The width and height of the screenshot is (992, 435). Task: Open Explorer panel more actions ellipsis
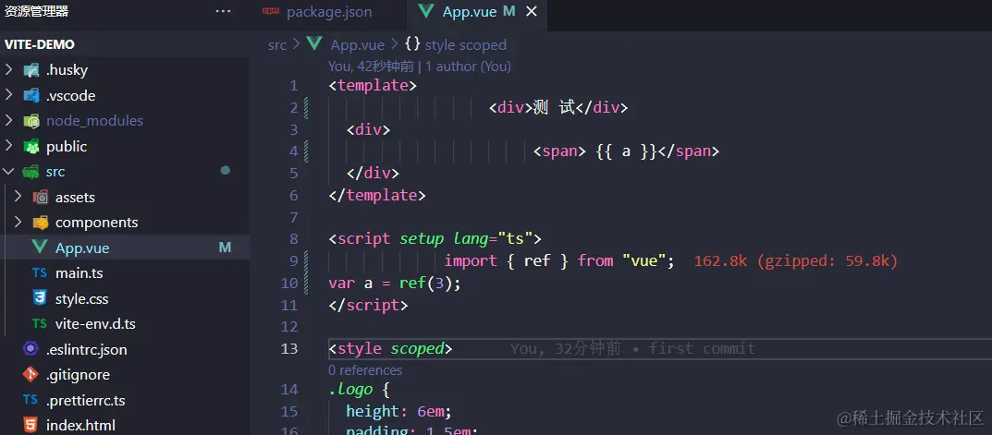click(x=223, y=11)
